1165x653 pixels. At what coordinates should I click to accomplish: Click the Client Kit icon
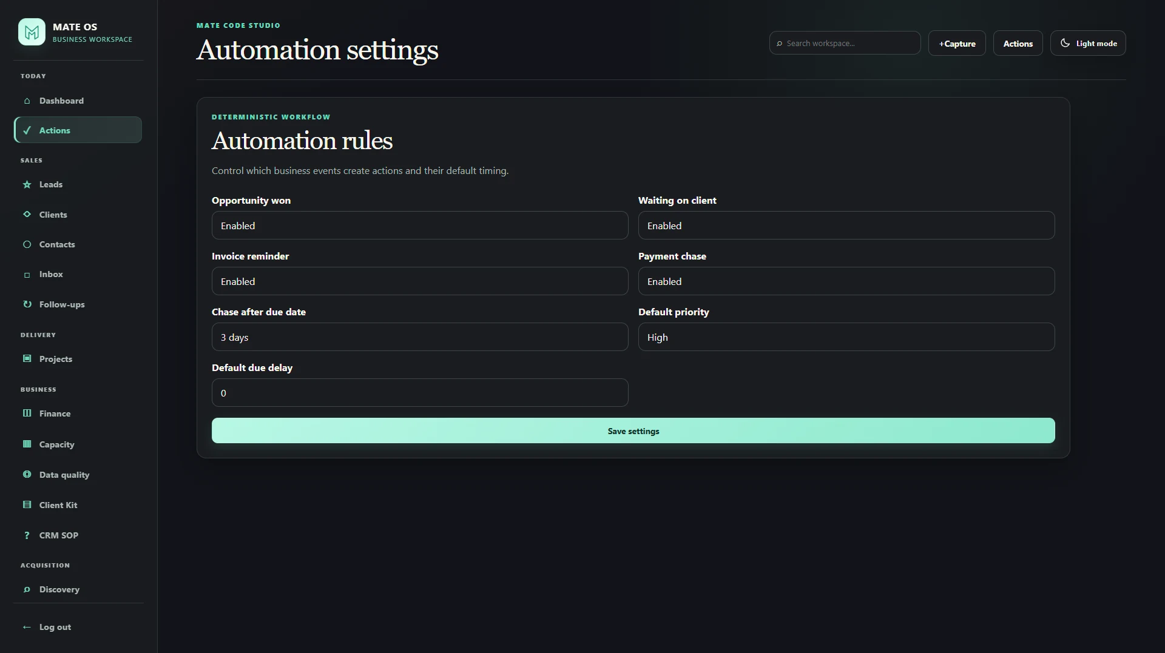[27, 504]
